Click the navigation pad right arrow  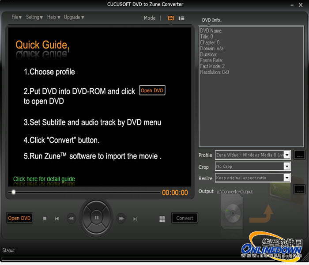click(107, 218)
